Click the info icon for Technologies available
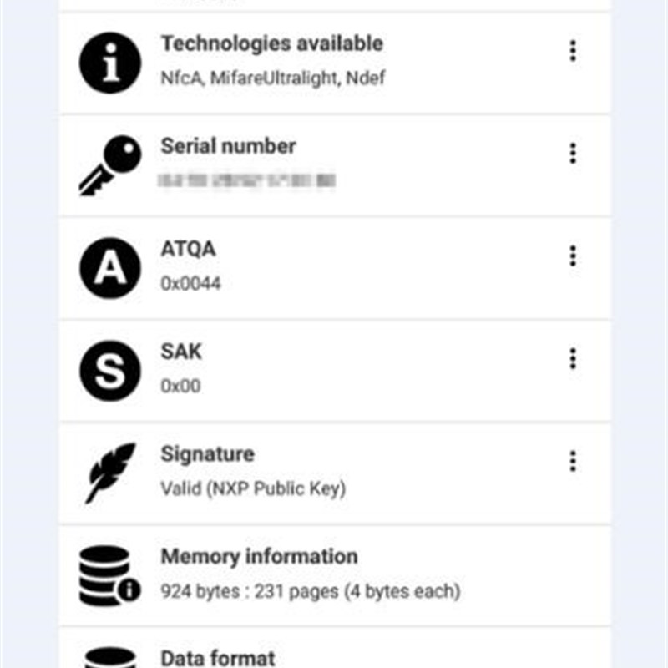Screen dimensions: 668x668 [x=109, y=63]
